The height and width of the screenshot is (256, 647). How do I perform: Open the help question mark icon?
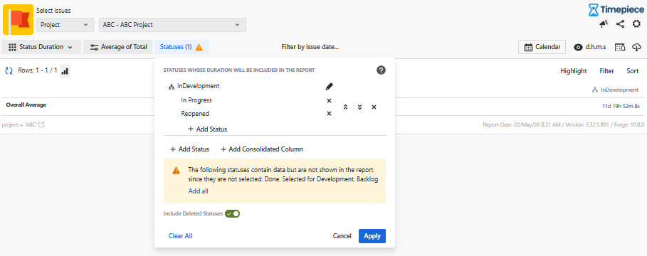tap(382, 70)
